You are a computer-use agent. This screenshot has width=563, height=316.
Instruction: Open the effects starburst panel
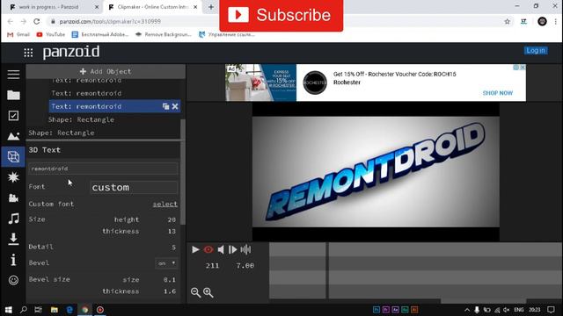(x=13, y=177)
